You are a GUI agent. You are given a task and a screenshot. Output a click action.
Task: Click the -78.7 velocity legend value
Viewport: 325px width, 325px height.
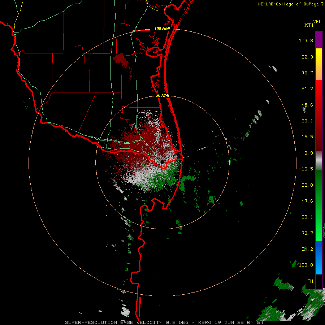pos(306,233)
